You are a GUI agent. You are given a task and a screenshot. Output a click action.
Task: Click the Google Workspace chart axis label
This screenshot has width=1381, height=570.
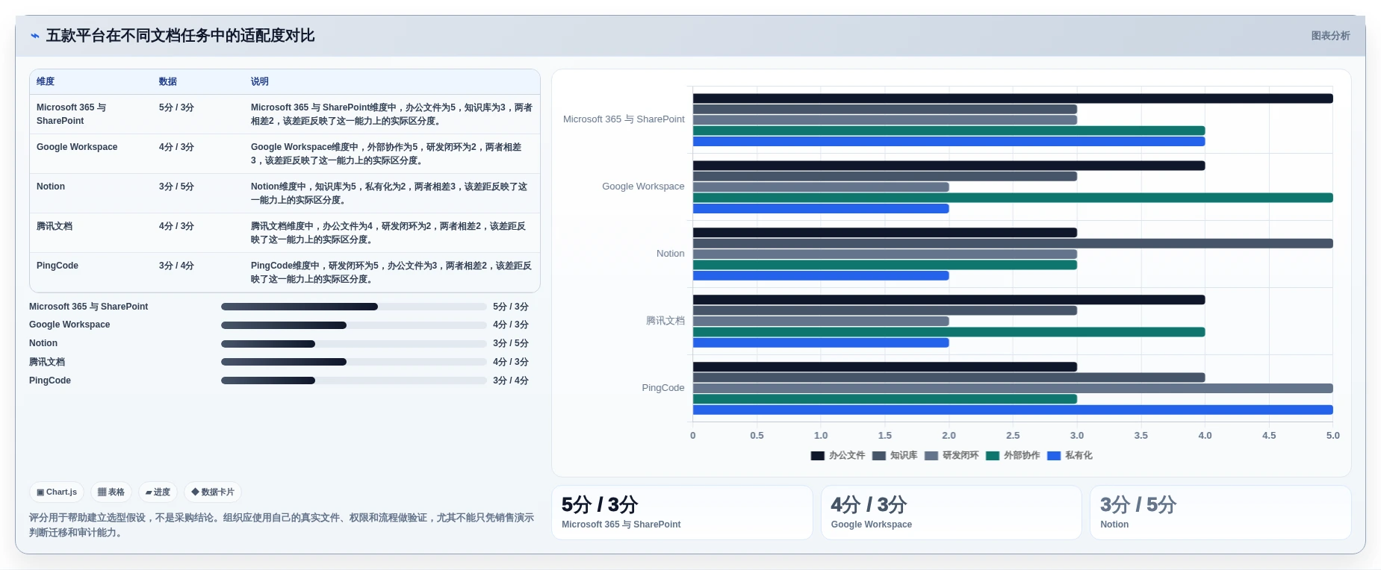(643, 187)
